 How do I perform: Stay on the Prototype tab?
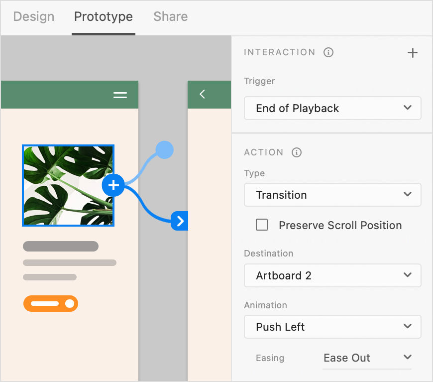tap(103, 16)
